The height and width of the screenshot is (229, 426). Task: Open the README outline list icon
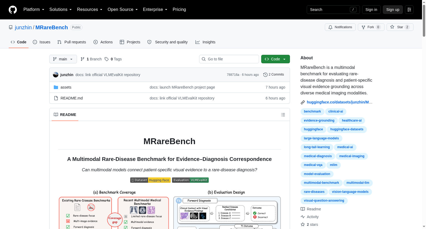pyautogui.click(x=283, y=115)
